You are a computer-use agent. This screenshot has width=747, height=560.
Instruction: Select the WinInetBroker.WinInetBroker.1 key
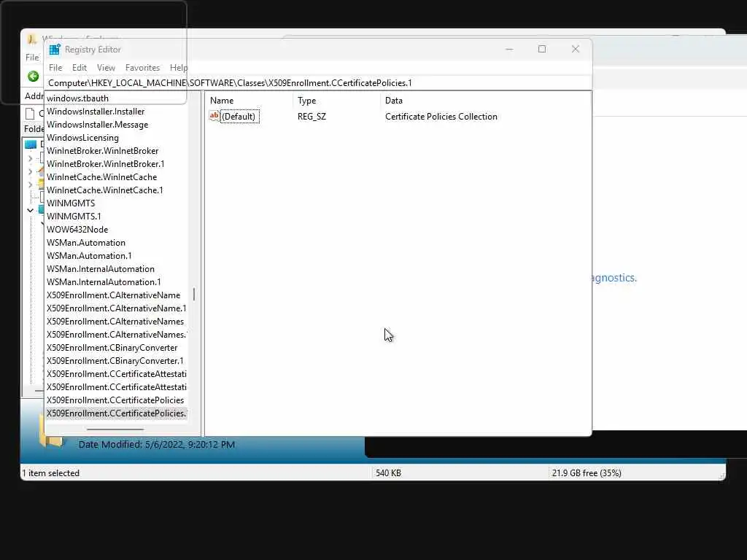coord(105,164)
